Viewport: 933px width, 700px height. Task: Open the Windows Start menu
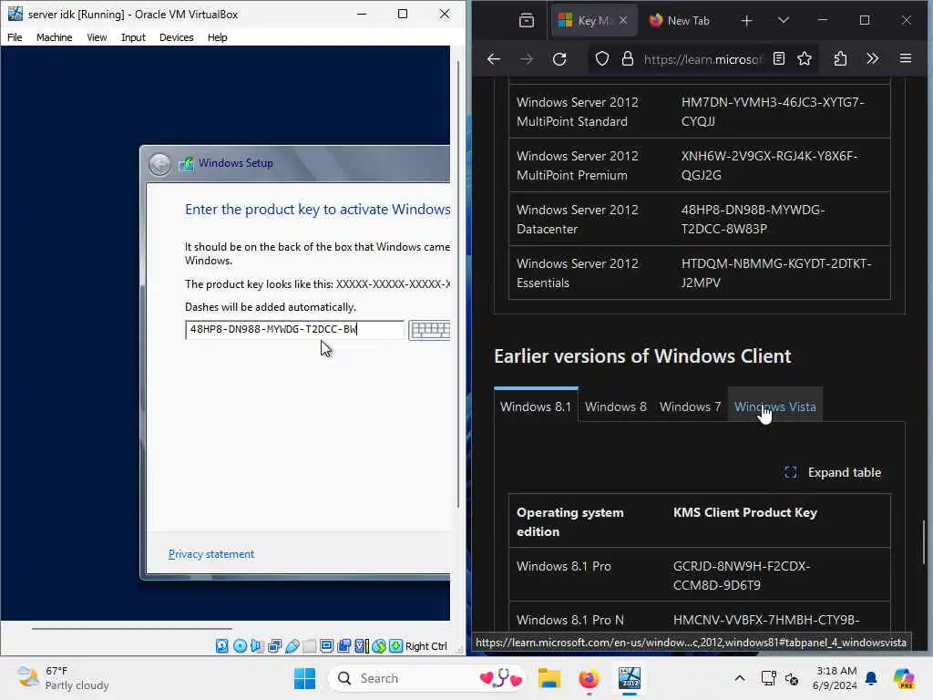click(304, 678)
